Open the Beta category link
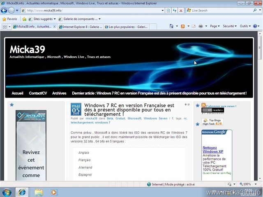This screenshot has height=197, width=263. pos(110,118)
